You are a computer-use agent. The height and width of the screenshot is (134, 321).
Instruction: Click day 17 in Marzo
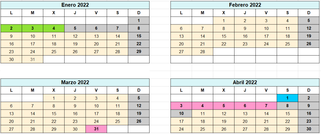96,114
